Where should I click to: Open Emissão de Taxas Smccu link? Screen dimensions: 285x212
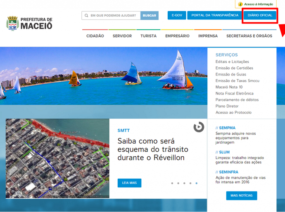(237, 81)
